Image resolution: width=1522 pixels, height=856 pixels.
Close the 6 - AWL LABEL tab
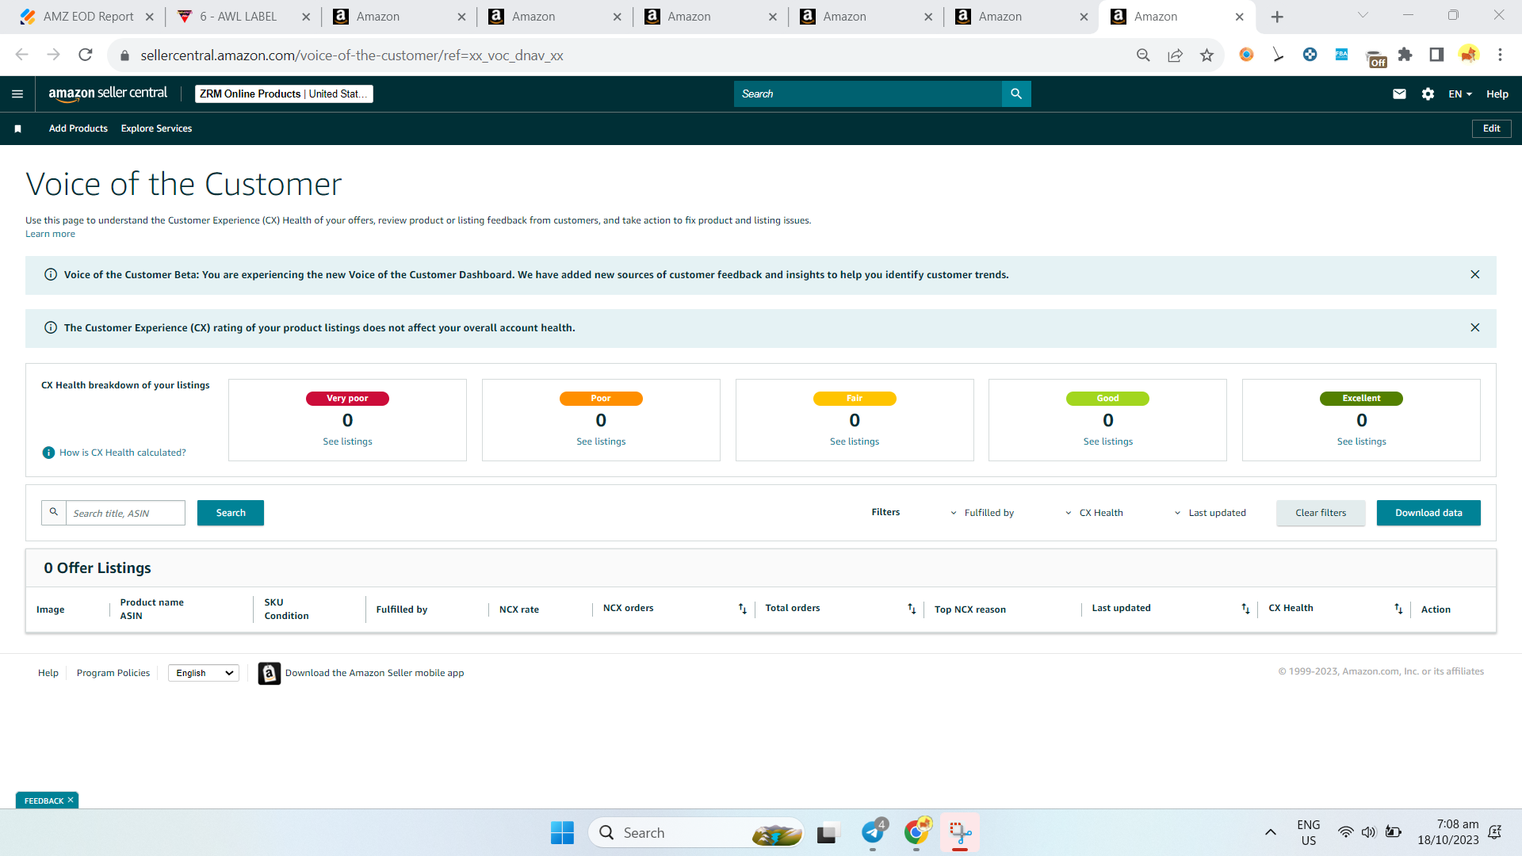306,17
